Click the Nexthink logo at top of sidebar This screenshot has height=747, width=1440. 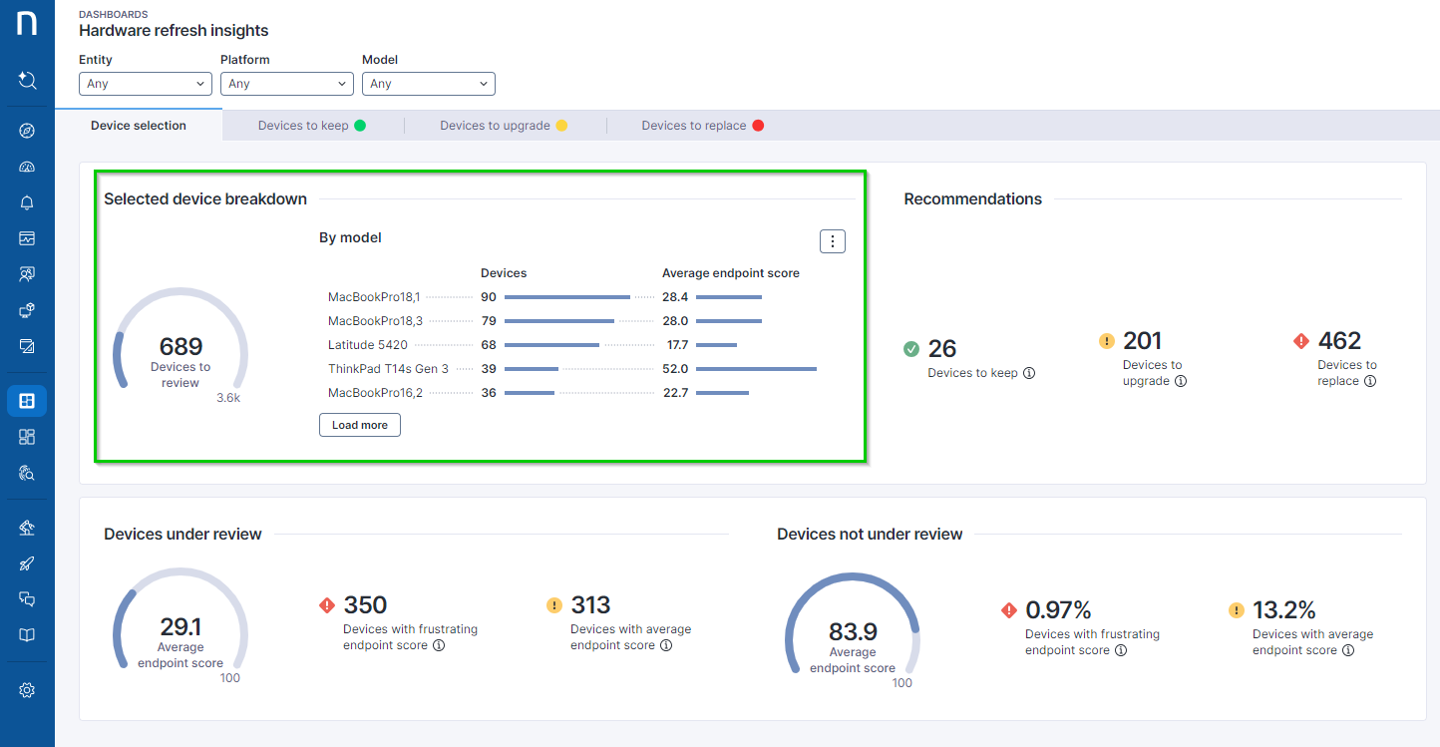tap(27, 24)
